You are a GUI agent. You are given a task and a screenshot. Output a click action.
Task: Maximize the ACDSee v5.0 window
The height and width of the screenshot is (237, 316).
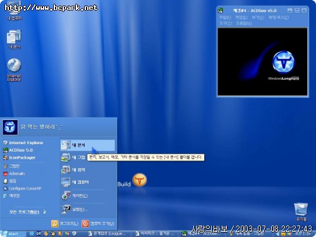pos(297,10)
